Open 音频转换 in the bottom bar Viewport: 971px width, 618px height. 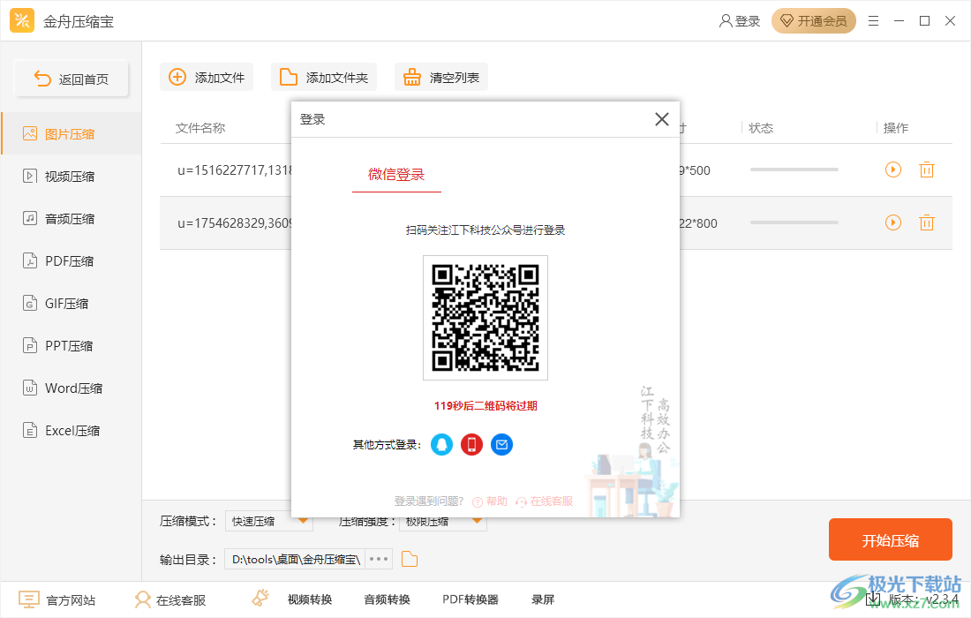click(x=387, y=599)
